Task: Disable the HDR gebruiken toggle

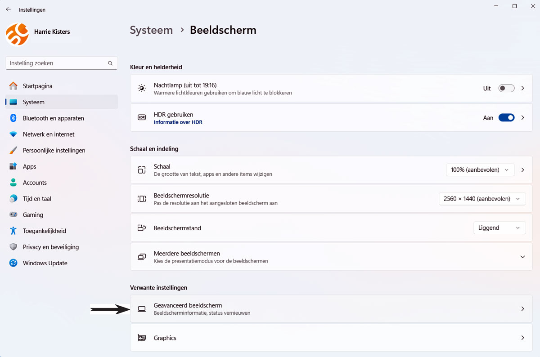Action: pos(507,117)
